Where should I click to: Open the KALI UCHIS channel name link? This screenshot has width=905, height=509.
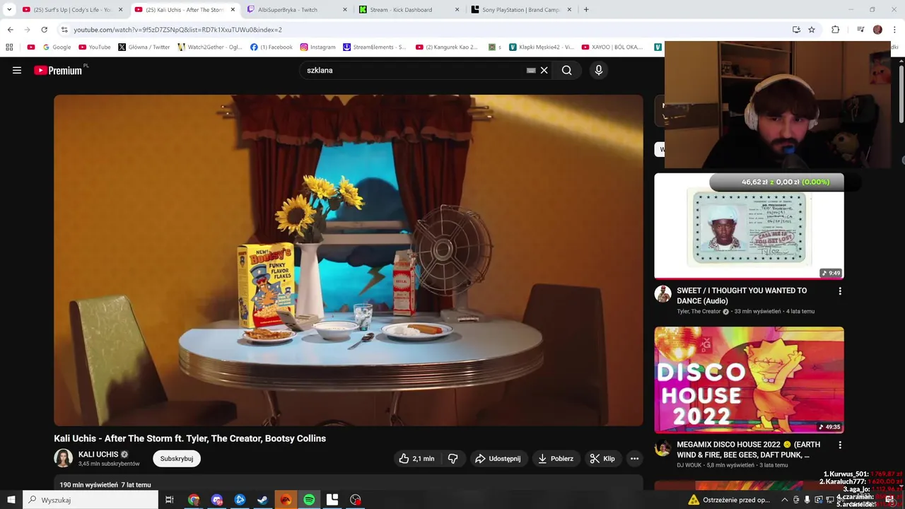98,455
